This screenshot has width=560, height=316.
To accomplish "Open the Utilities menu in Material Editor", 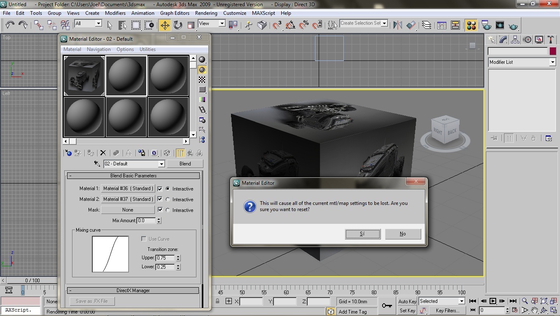I will 147,49.
